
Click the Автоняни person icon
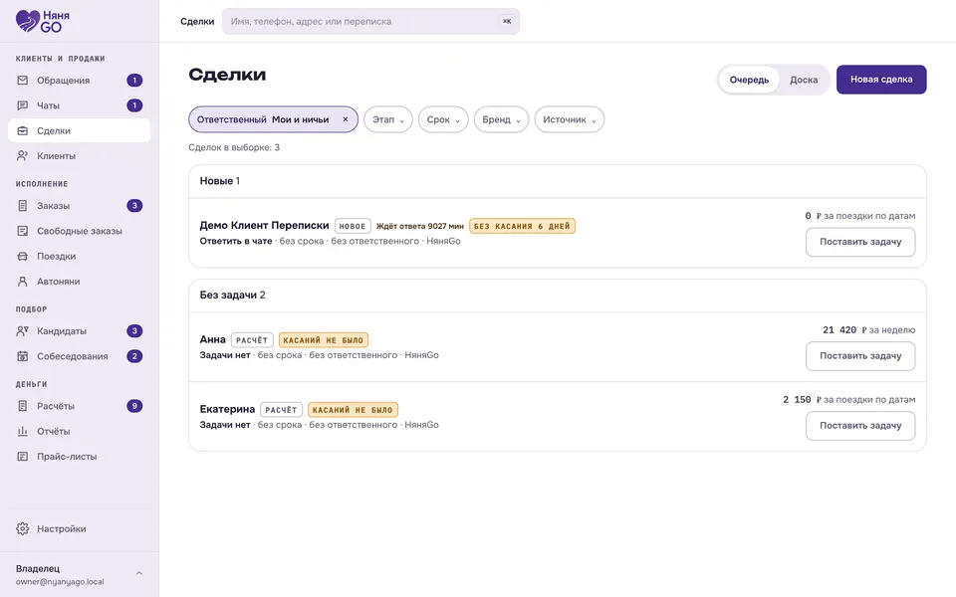click(23, 282)
